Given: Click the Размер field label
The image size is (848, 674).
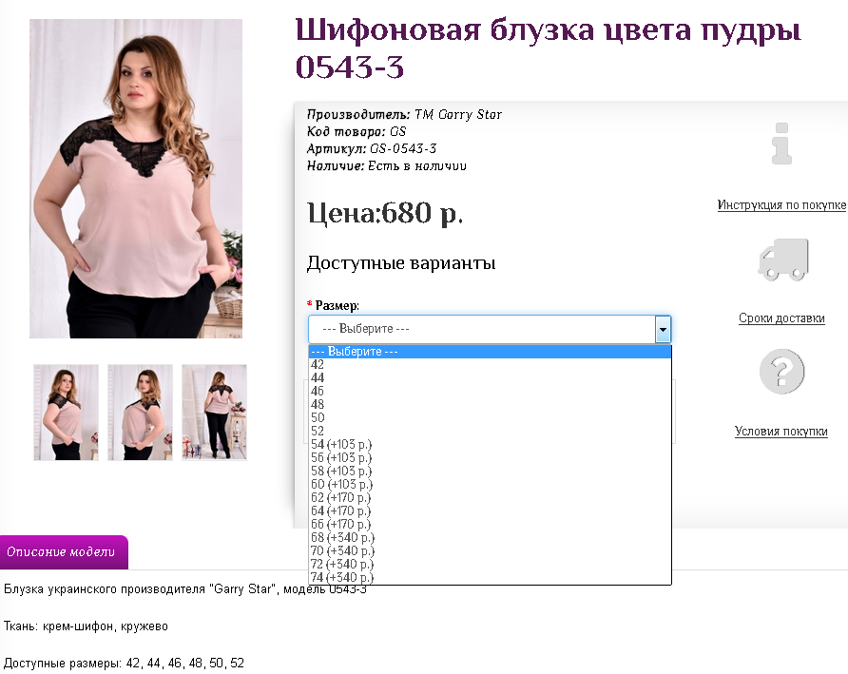Looking at the screenshot, I should pos(337,305).
